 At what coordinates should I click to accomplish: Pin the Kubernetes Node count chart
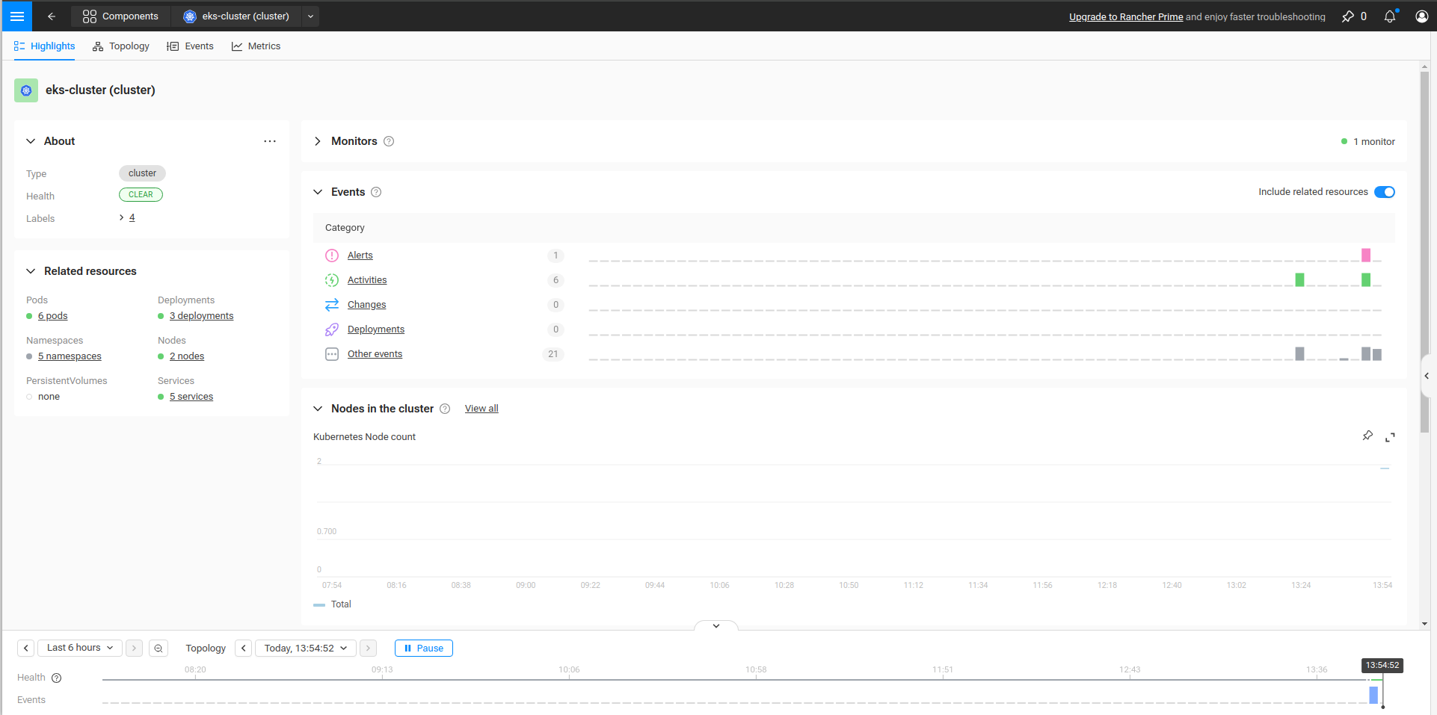[1367, 436]
